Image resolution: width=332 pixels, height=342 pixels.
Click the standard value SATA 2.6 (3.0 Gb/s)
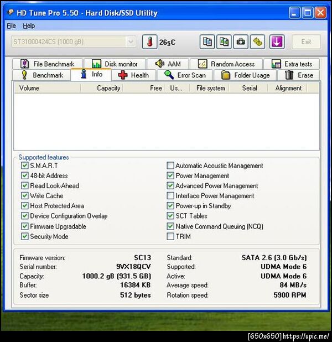point(274,258)
